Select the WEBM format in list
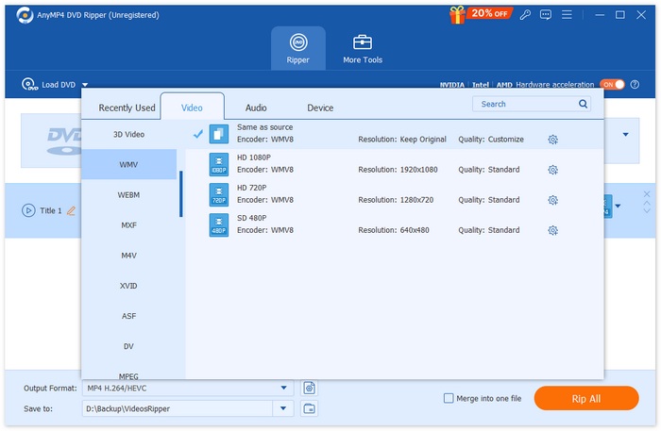This screenshot has width=661, height=431. 129,195
